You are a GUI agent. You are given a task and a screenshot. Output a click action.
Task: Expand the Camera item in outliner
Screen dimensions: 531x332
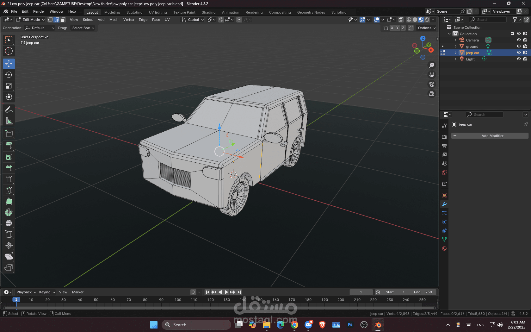(455, 40)
